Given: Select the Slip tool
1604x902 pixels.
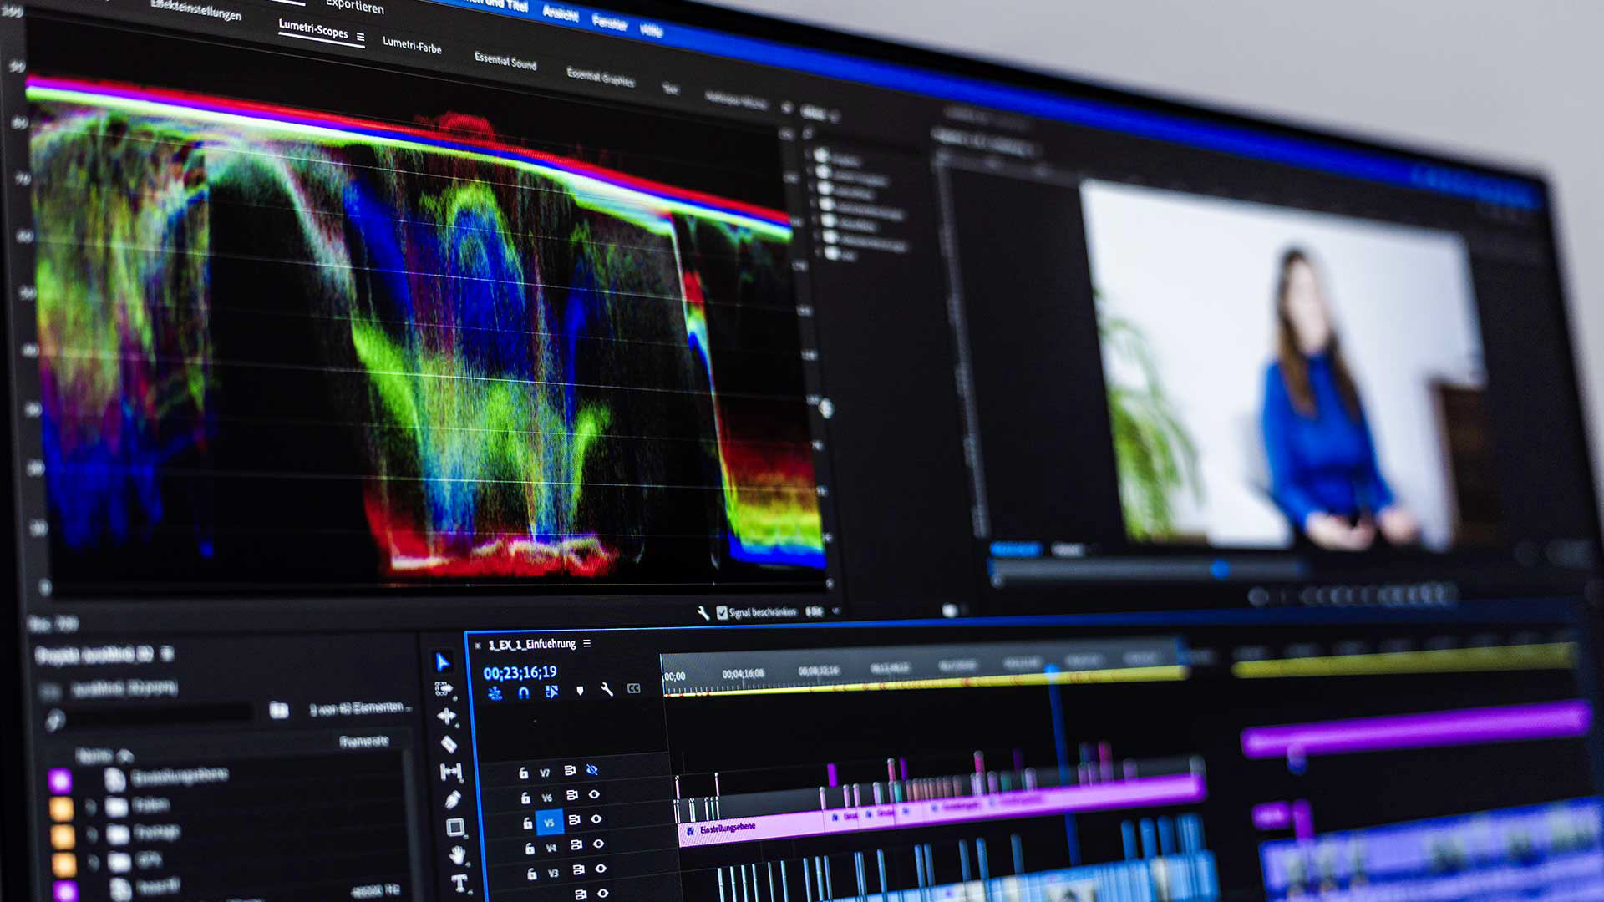Looking at the screenshot, I should [x=450, y=772].
